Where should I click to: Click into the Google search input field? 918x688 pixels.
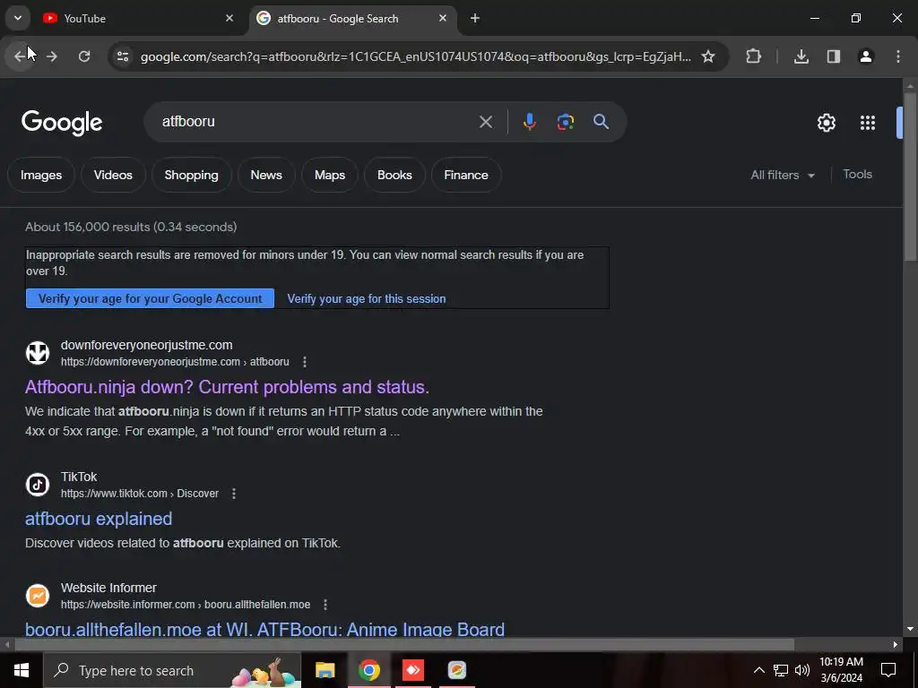click(x=316, y=122)
